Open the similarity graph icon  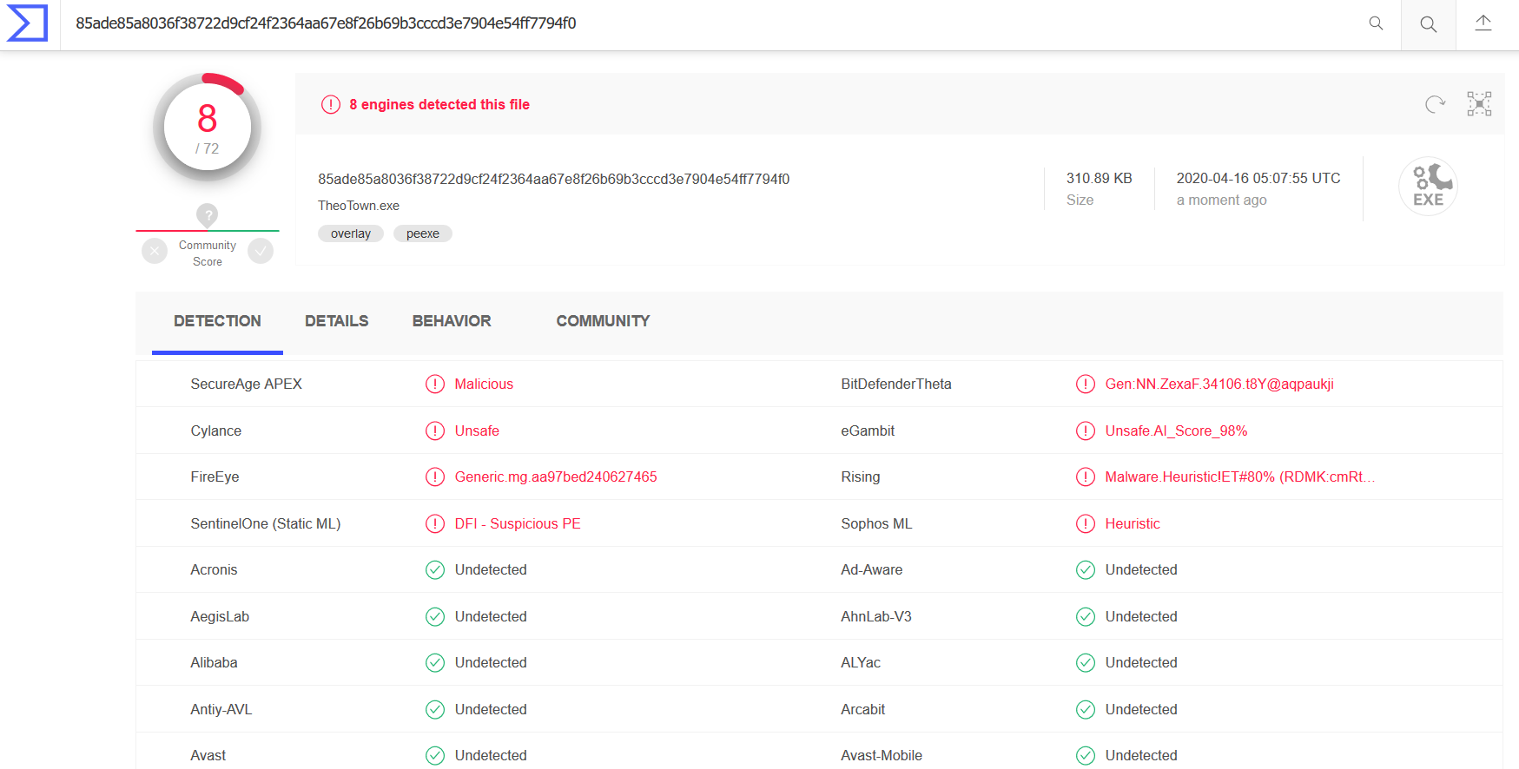click(x=1479, y=104)
